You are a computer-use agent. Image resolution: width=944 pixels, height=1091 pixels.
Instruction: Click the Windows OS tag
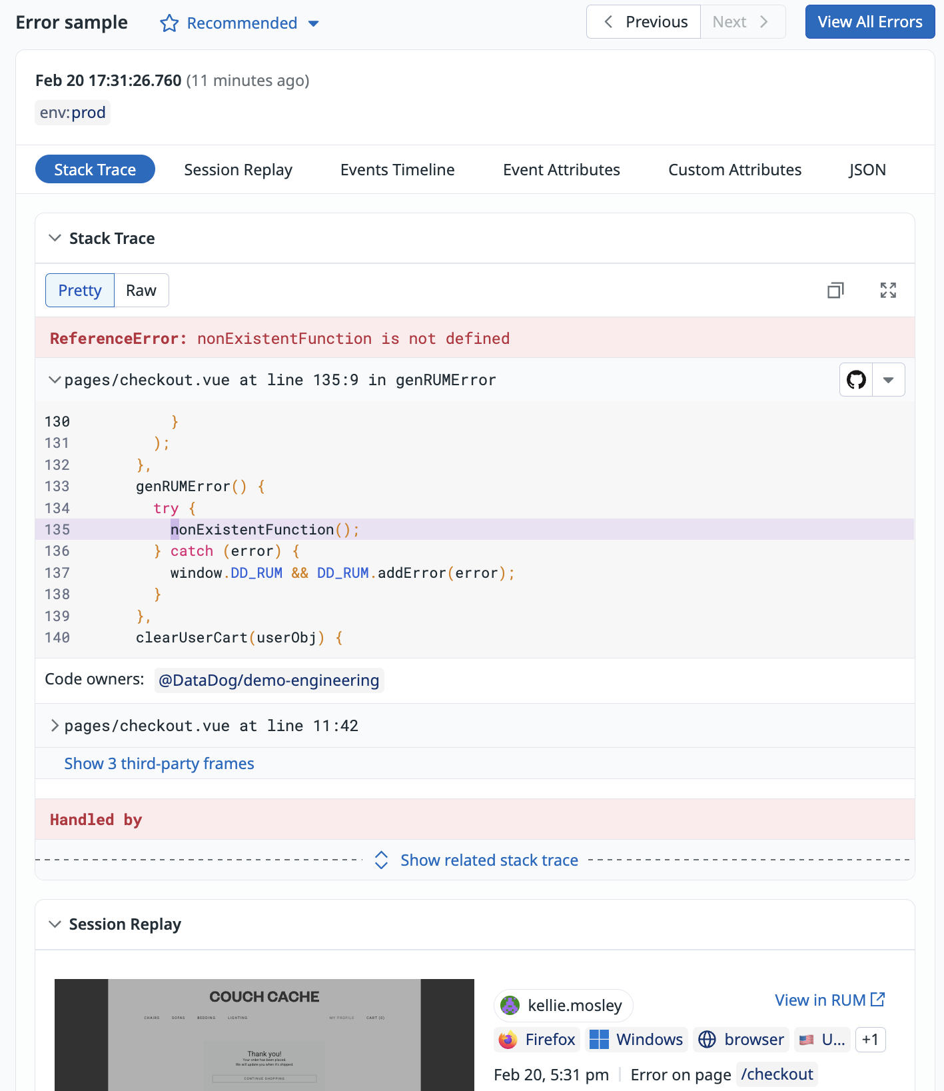[x=636, y=1040]
